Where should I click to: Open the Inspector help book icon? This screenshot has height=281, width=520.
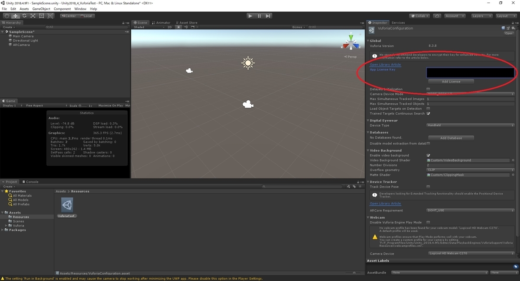click(x=503, y=28)
